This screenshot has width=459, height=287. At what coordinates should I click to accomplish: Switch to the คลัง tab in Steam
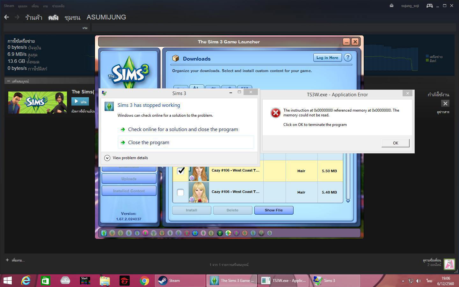click(53, 18)
